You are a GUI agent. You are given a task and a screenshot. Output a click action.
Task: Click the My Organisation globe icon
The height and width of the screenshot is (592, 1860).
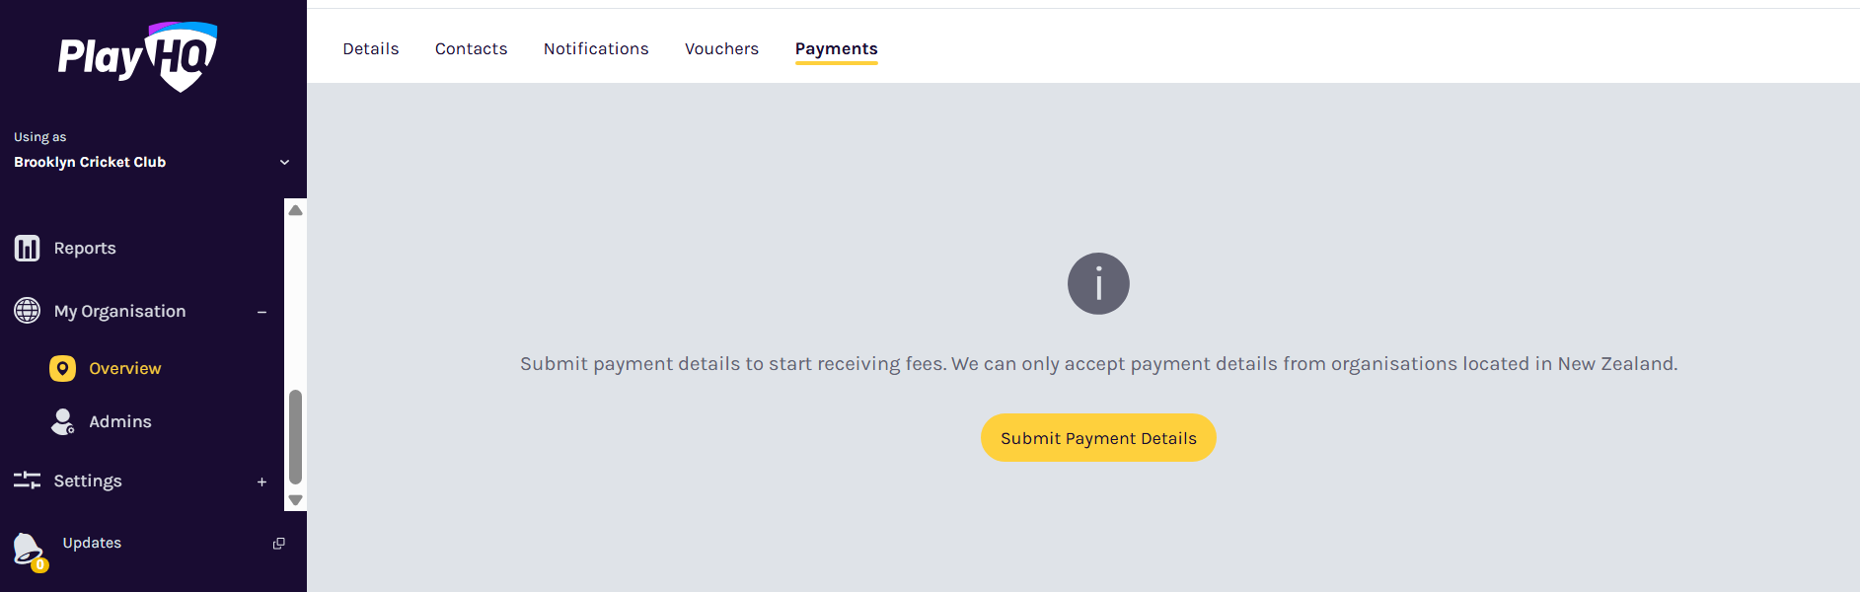click(28, 311)
